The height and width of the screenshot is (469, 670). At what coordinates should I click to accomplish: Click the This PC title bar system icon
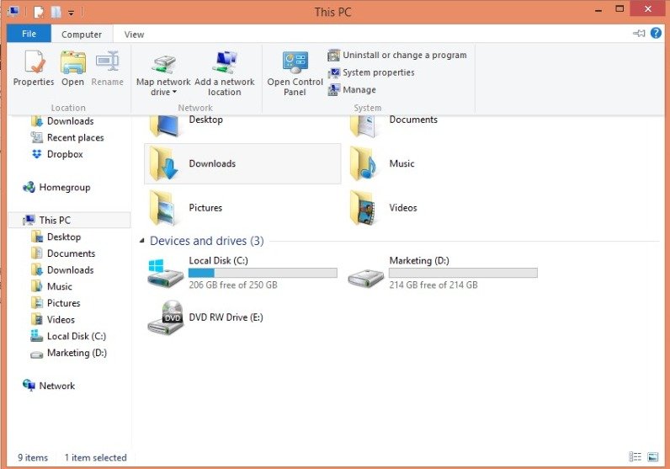click(x=13, y=12)
